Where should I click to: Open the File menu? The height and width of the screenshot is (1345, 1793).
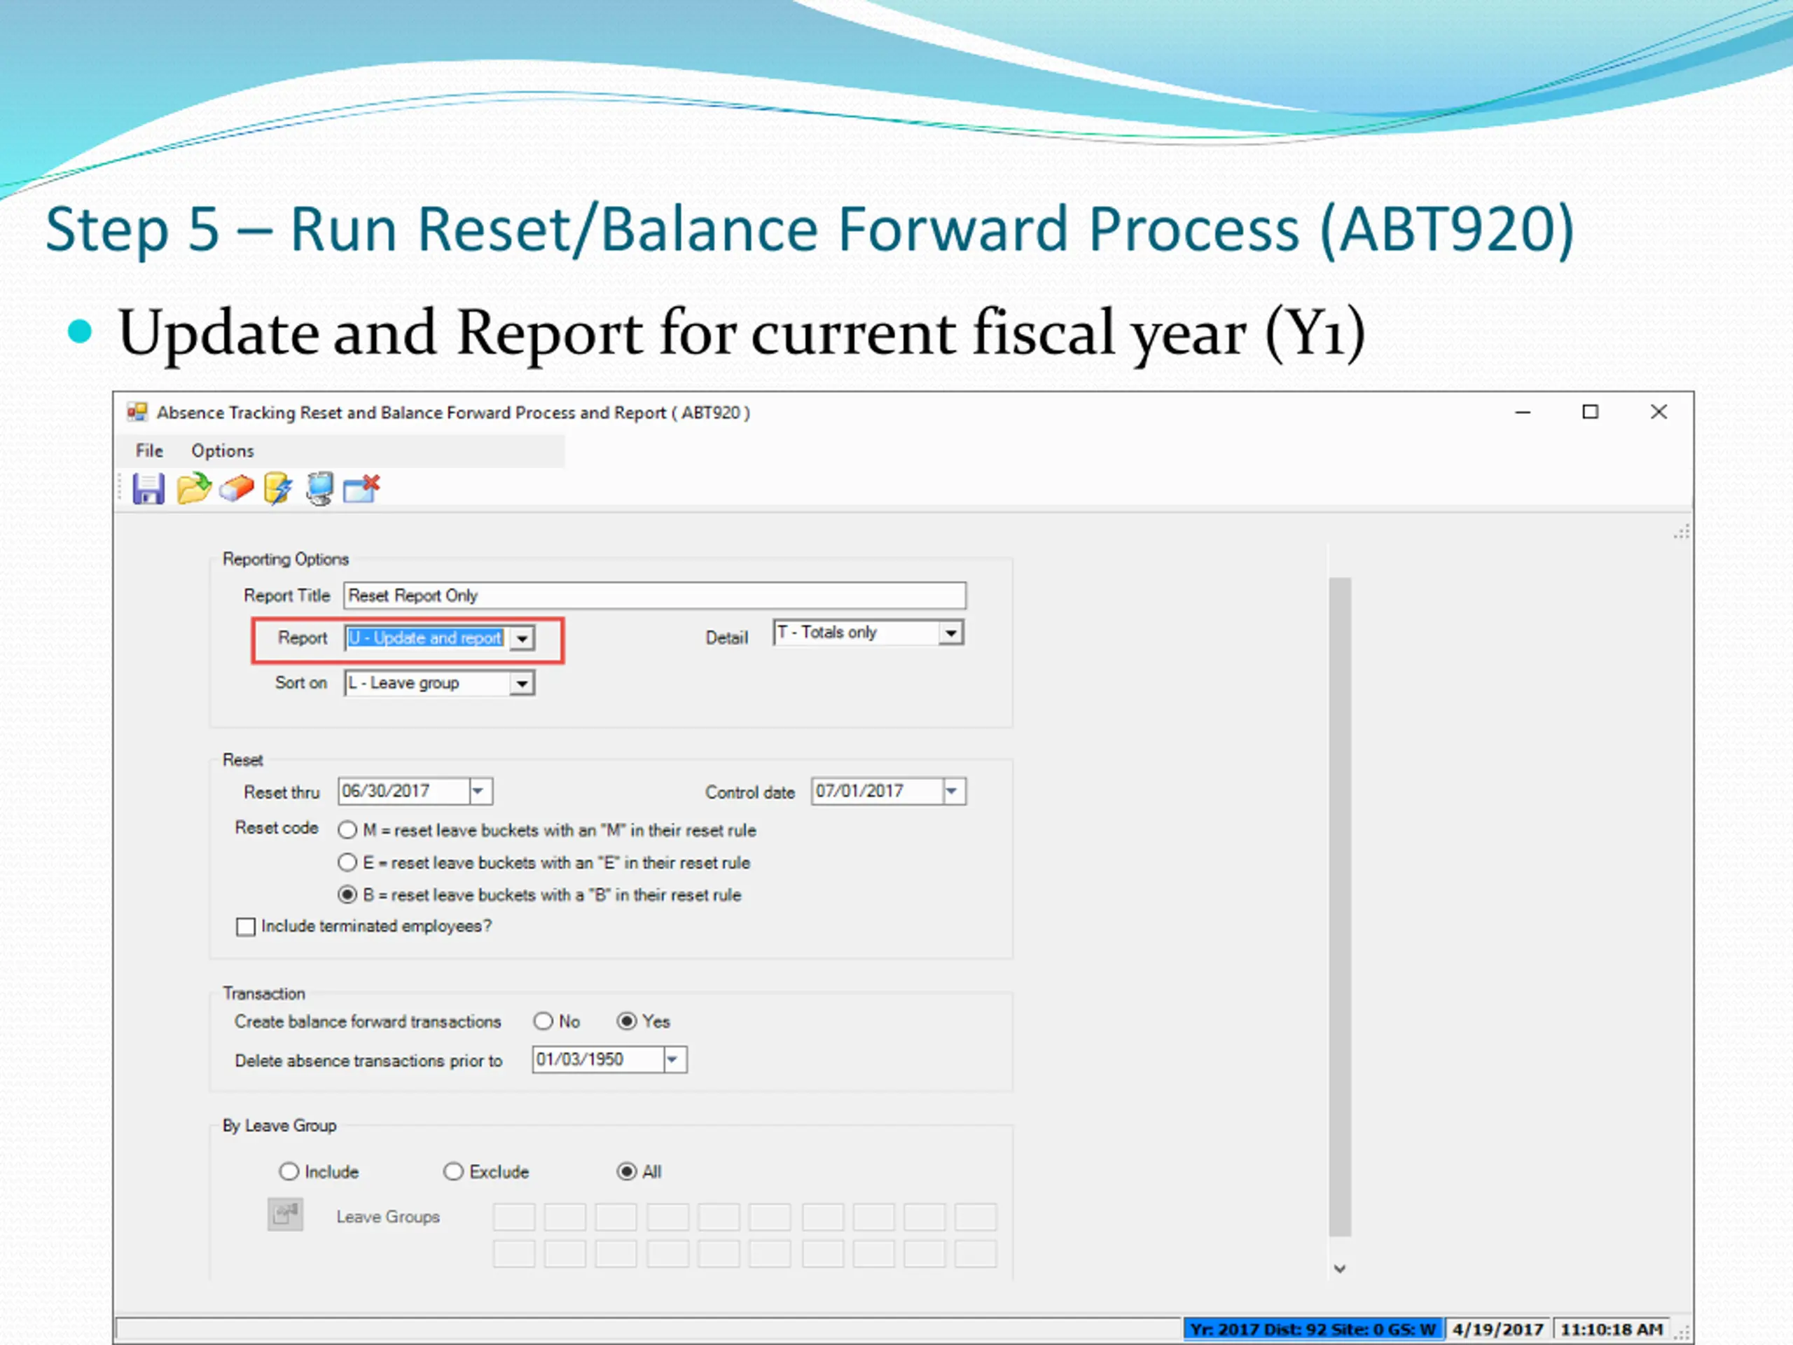149,450
